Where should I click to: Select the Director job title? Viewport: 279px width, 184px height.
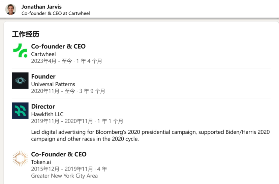[x=43, y=106]
